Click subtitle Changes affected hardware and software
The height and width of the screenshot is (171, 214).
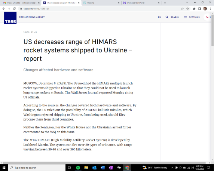pos(58,70)
